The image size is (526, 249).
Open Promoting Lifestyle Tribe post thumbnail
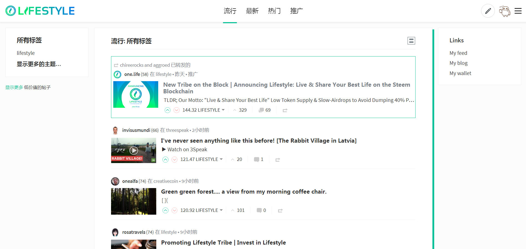pos(134,244)
